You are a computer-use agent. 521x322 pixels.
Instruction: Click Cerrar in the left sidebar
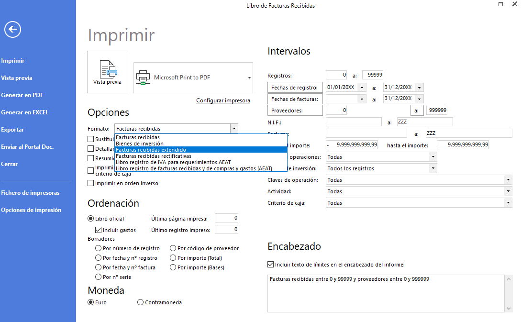(x=9, y=164)
